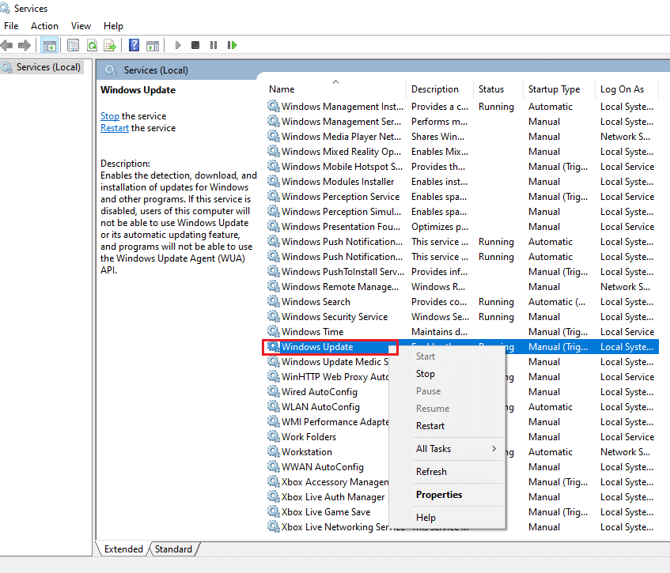Click the Restart Service toolbar icon
Viewport: 670px width, 573px height.
(x=232, y=45)
